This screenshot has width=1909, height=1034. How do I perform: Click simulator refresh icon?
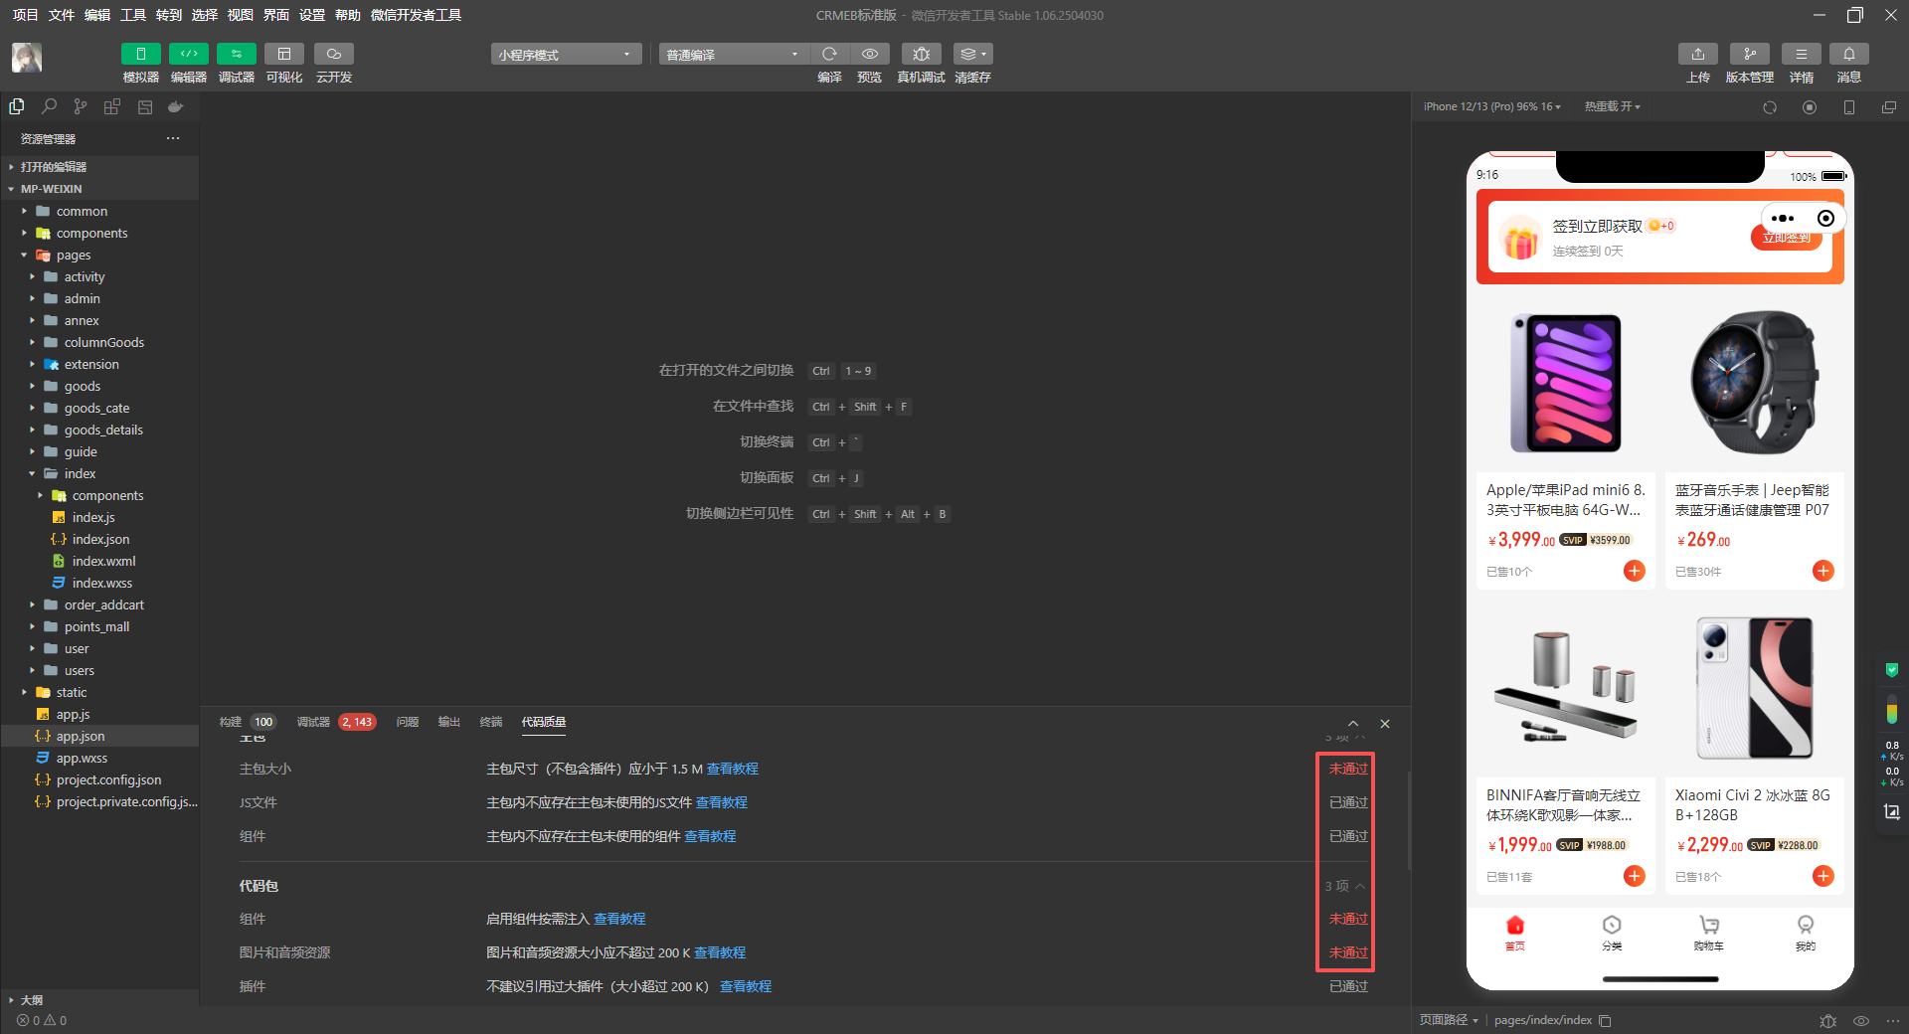click(1770, 107)
